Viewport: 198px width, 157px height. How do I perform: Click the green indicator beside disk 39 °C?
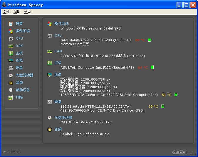163,106
